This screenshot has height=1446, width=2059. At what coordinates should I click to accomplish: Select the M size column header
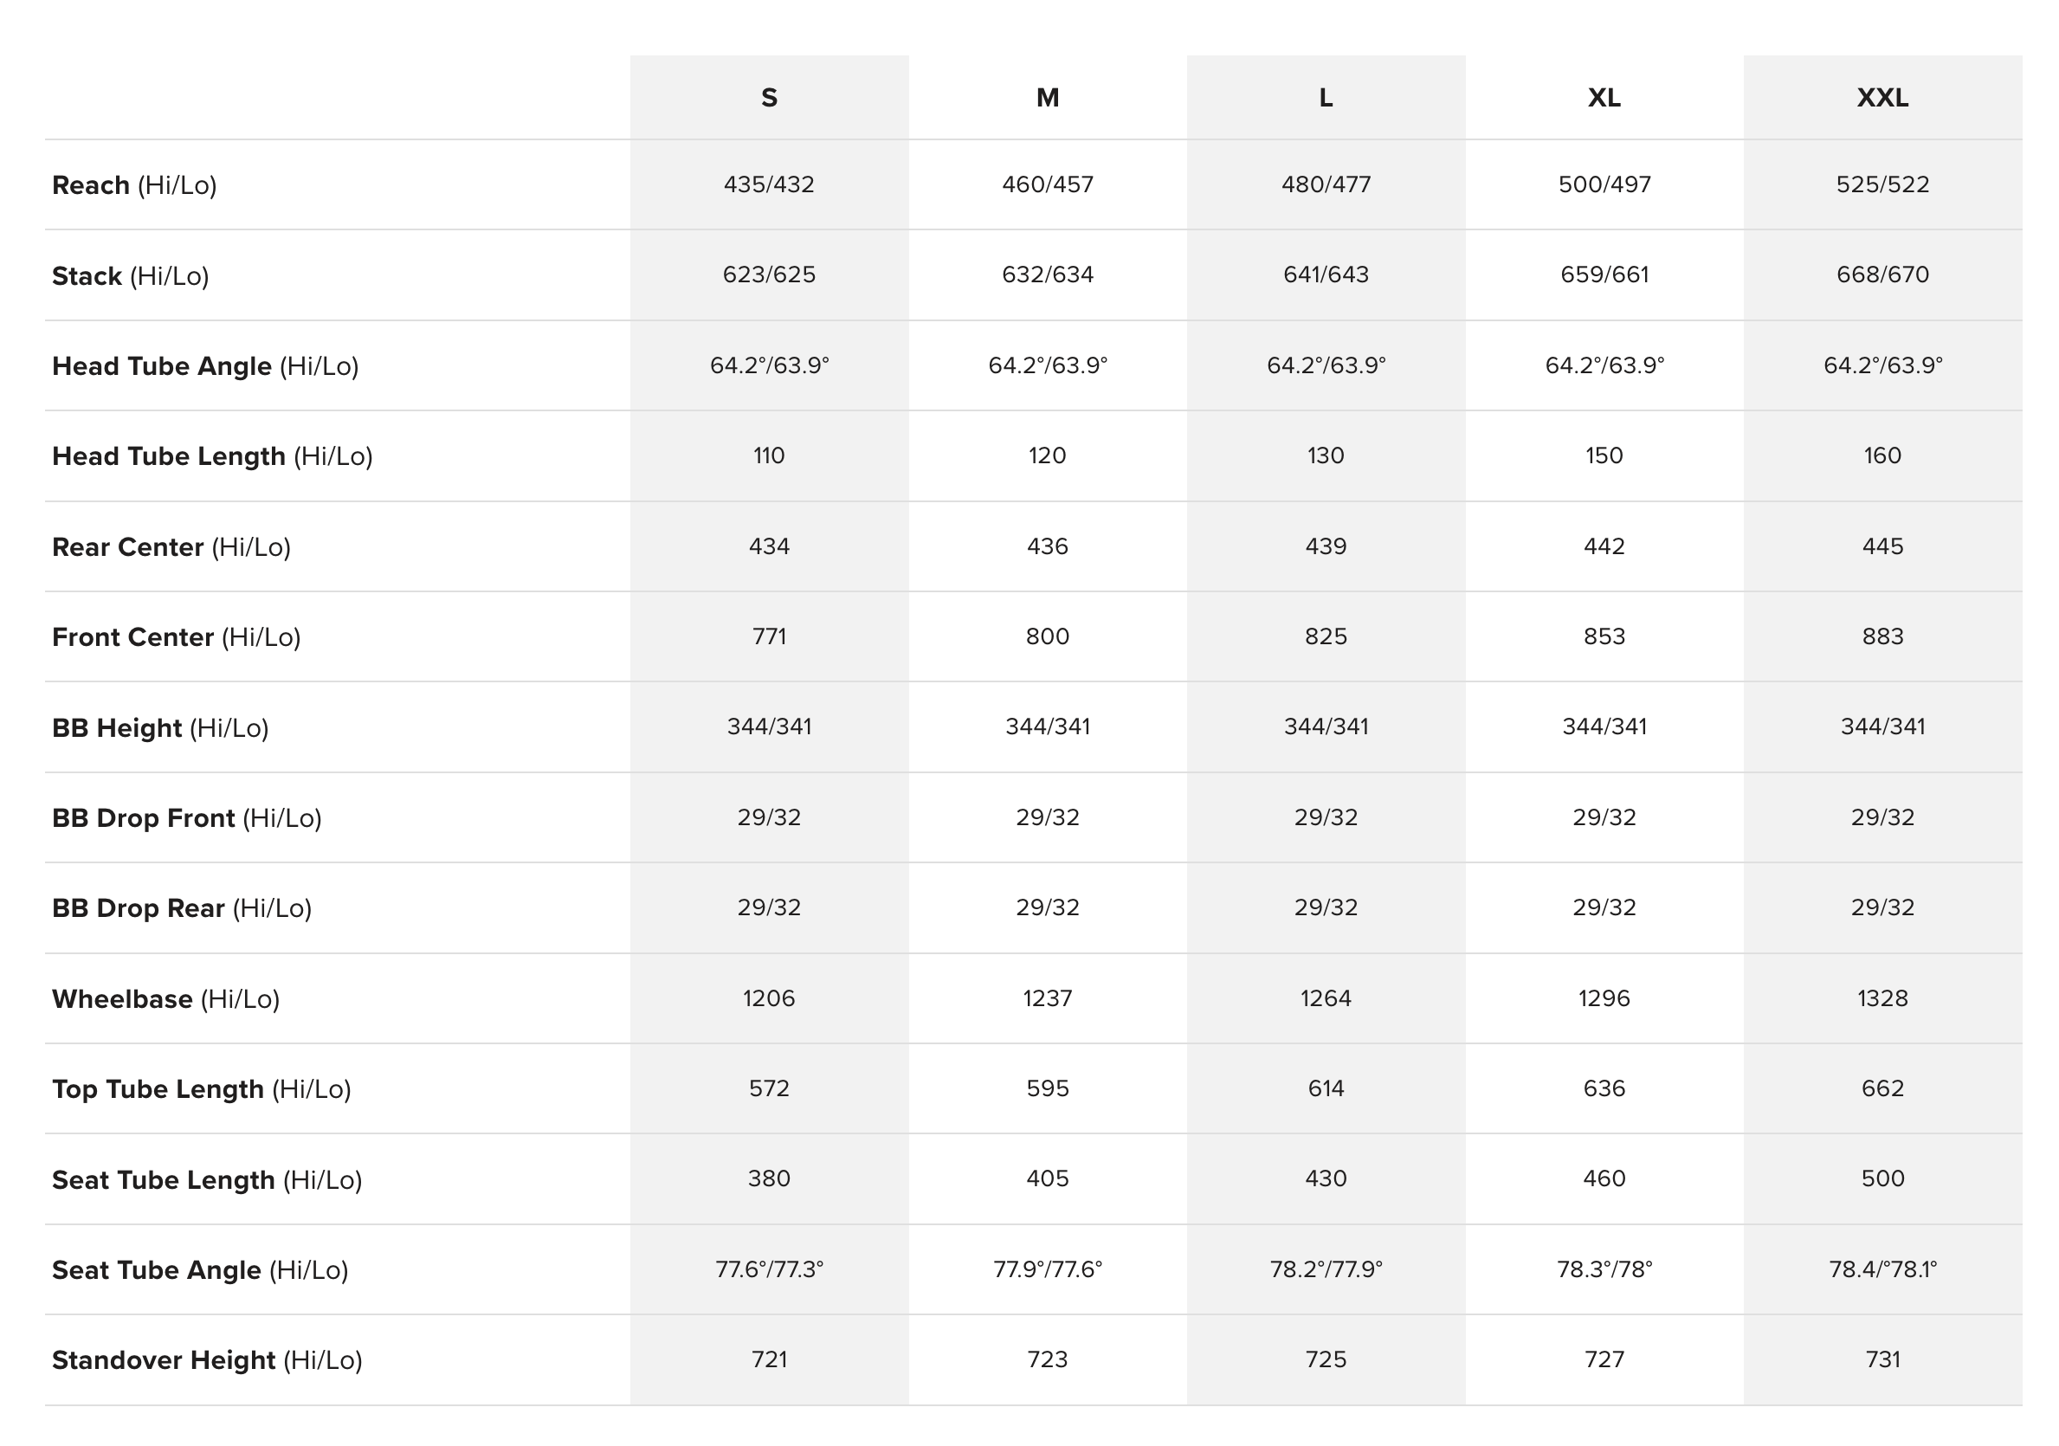1048,97
